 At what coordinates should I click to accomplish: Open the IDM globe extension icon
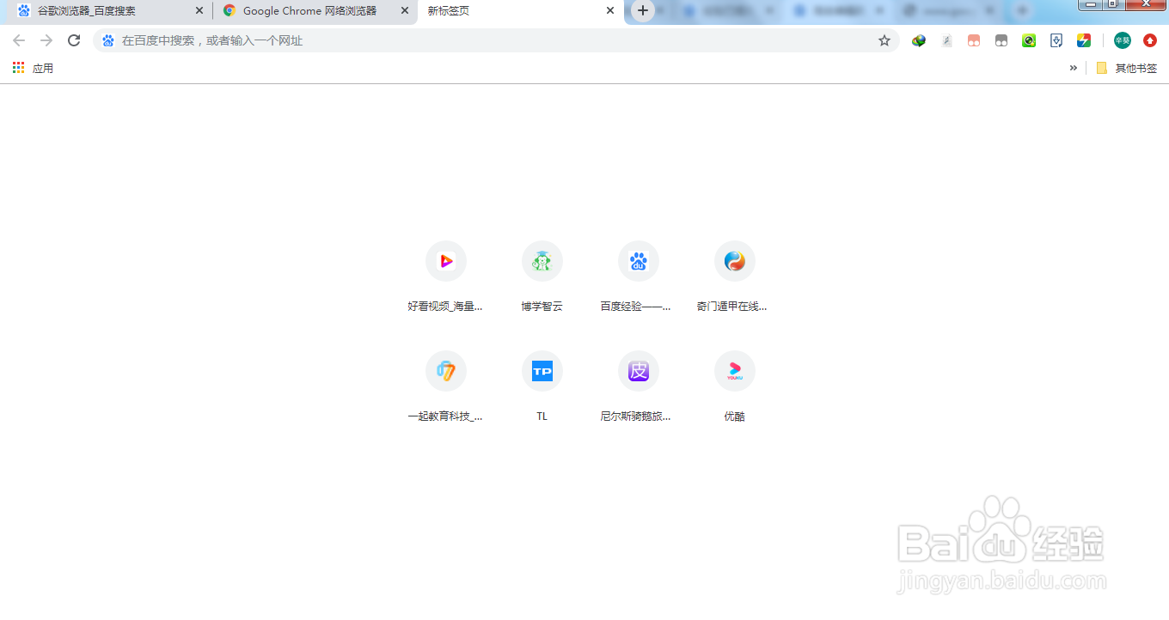(919, 40)
